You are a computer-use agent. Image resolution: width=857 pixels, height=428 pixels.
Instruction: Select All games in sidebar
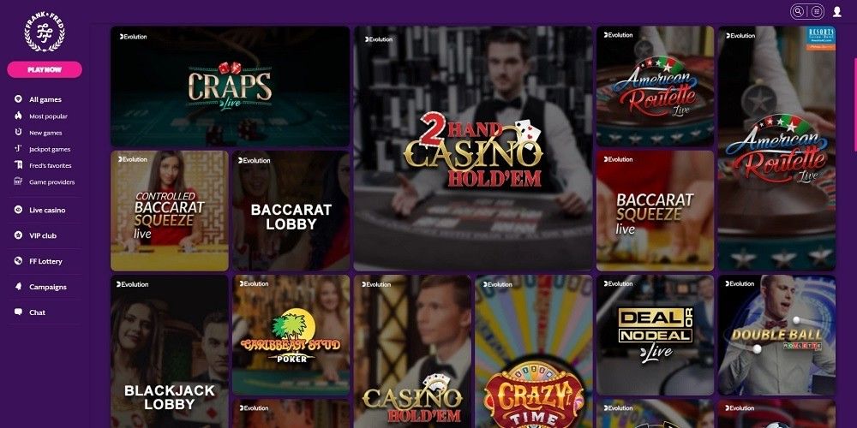coord(45,99)
